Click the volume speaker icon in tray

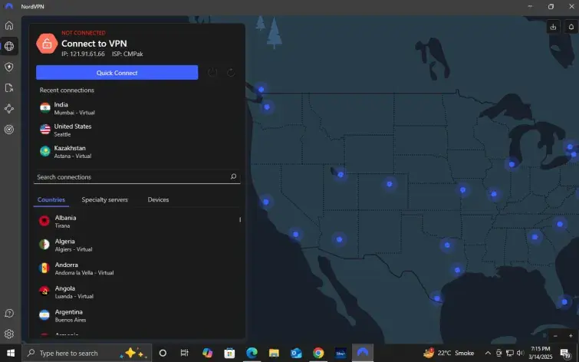pos(521,353)
